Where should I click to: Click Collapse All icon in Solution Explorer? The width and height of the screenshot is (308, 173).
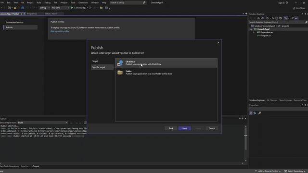point(277,18)
